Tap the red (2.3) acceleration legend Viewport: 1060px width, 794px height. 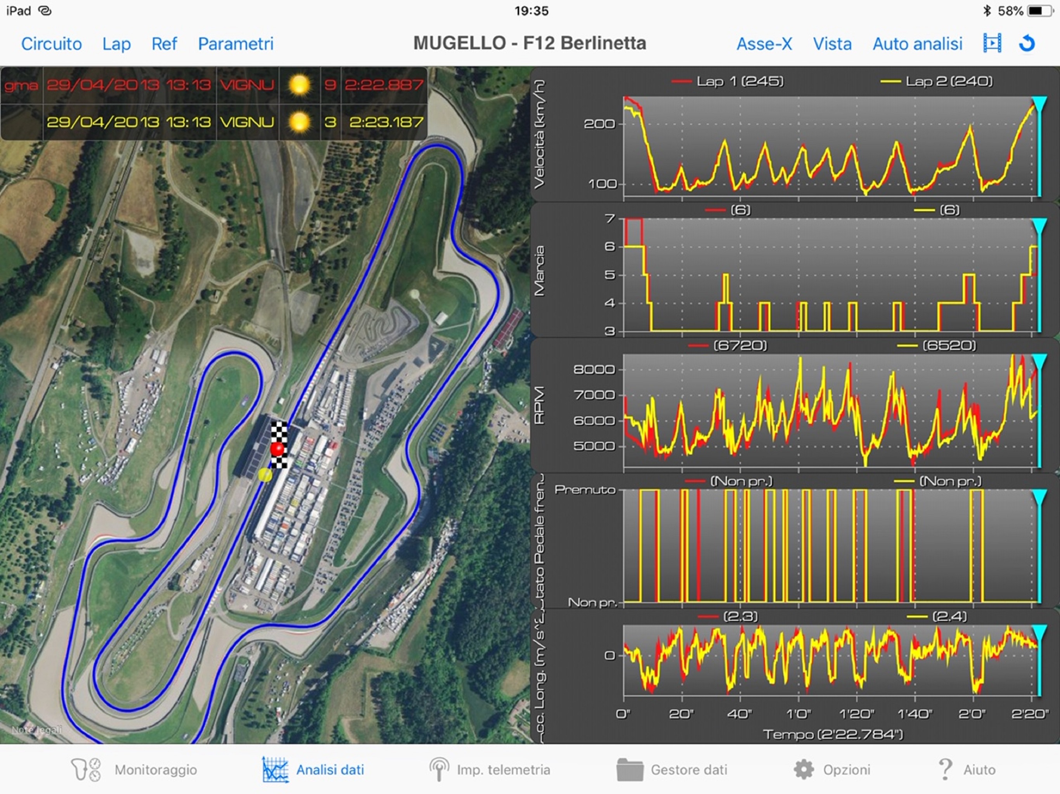[x=727, y=616]
